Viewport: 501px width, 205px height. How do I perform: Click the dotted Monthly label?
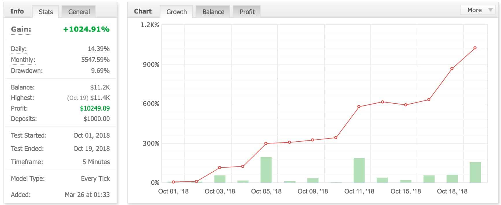23,60
